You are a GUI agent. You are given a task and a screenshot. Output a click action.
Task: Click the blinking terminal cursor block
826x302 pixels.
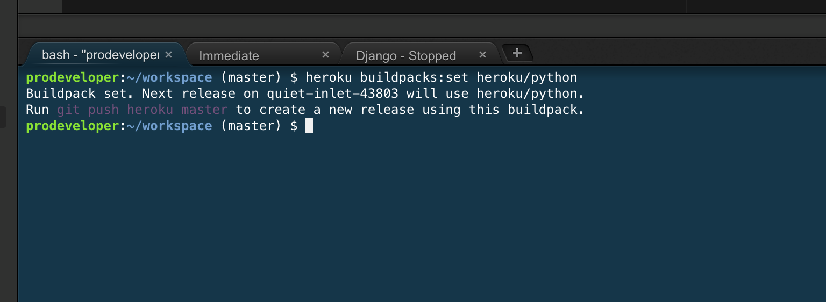(x=309, y=126)
